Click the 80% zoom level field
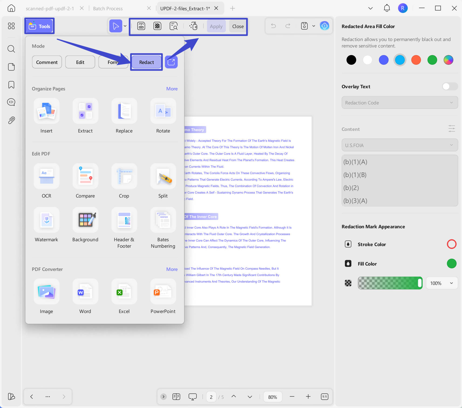Screen dimensions: 462x408 point(273,397)
